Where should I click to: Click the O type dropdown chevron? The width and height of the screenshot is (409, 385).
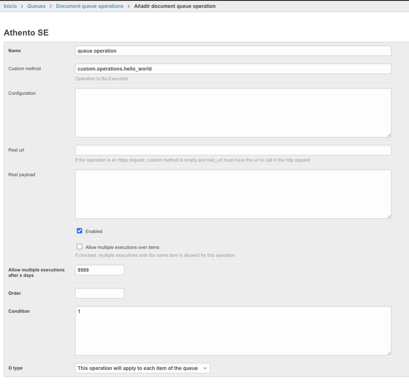(x=204, y=368)
